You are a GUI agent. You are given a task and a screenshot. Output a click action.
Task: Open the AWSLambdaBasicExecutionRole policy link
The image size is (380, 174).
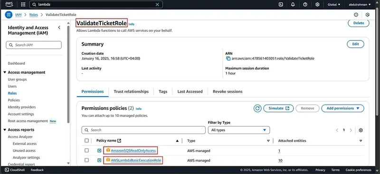click(x=136, y=160)
